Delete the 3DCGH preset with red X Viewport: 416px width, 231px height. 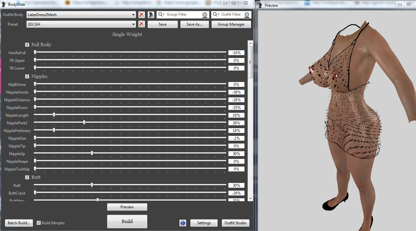[141, 24]
